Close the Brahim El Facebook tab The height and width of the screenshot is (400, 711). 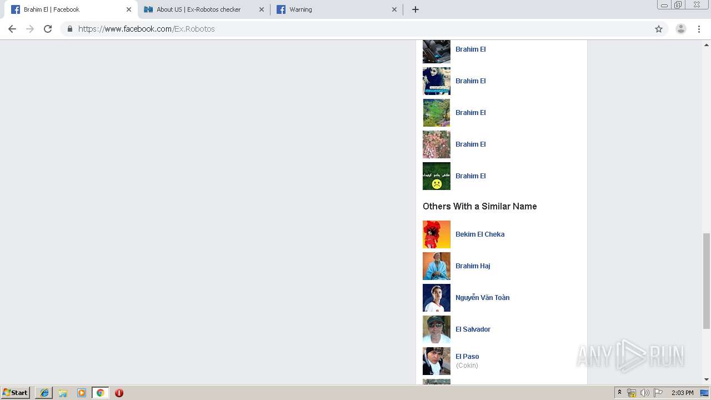coord(129,9)
